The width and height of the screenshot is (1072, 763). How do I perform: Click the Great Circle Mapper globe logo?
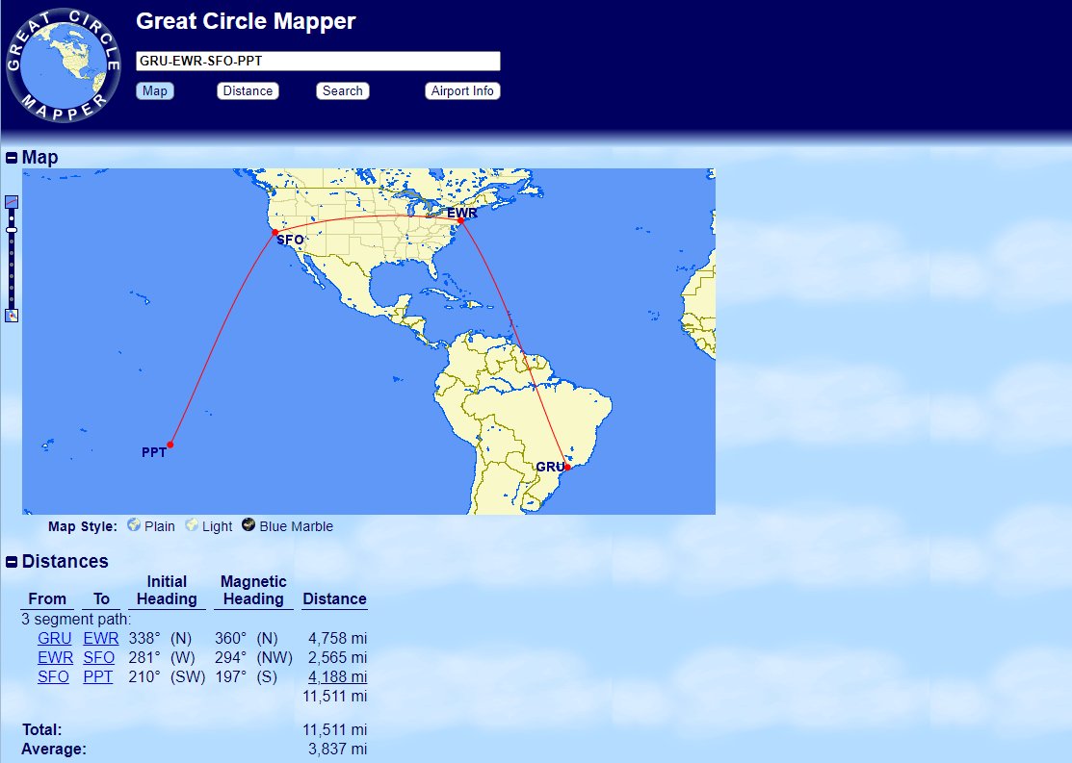pyautogui.click(x=63, y=65)
